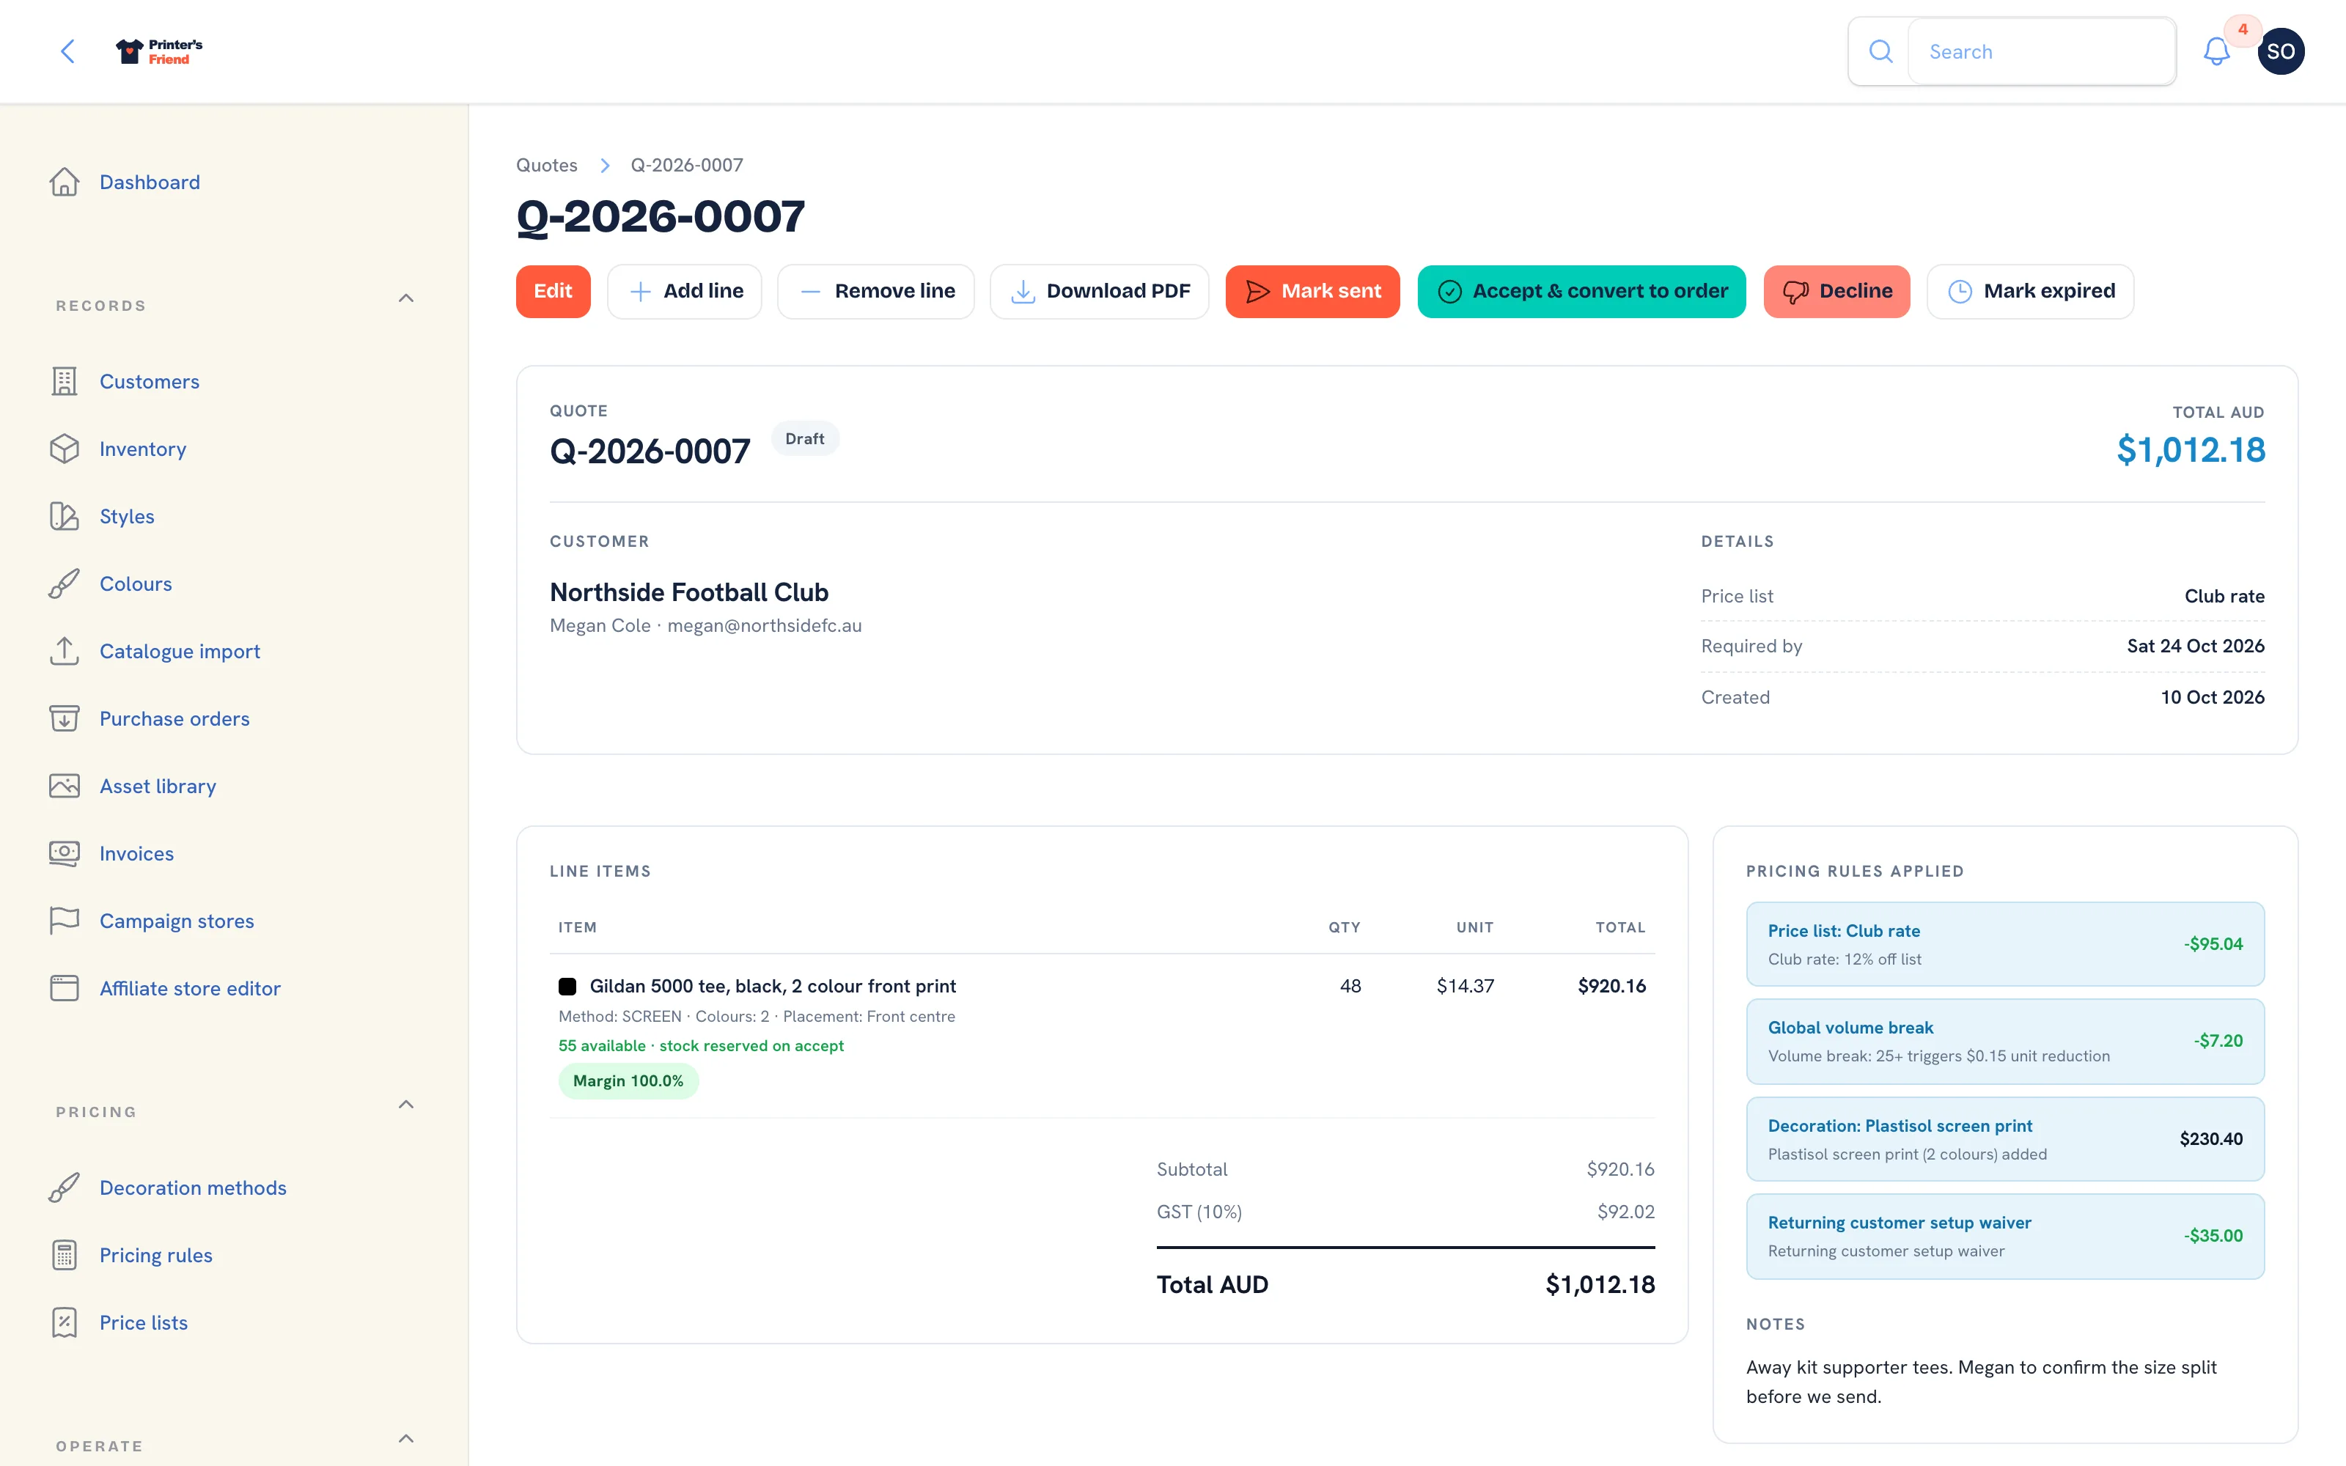
Task: Click the breadcrumb chevron separator
Action: 605,166
